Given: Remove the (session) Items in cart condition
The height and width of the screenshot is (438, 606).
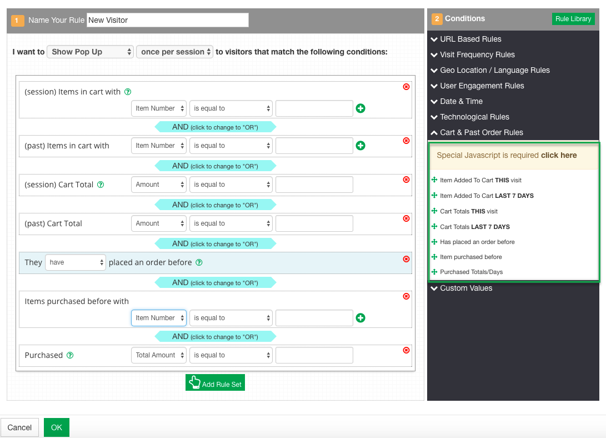Looking at the screenshot, I should point(406,87).
